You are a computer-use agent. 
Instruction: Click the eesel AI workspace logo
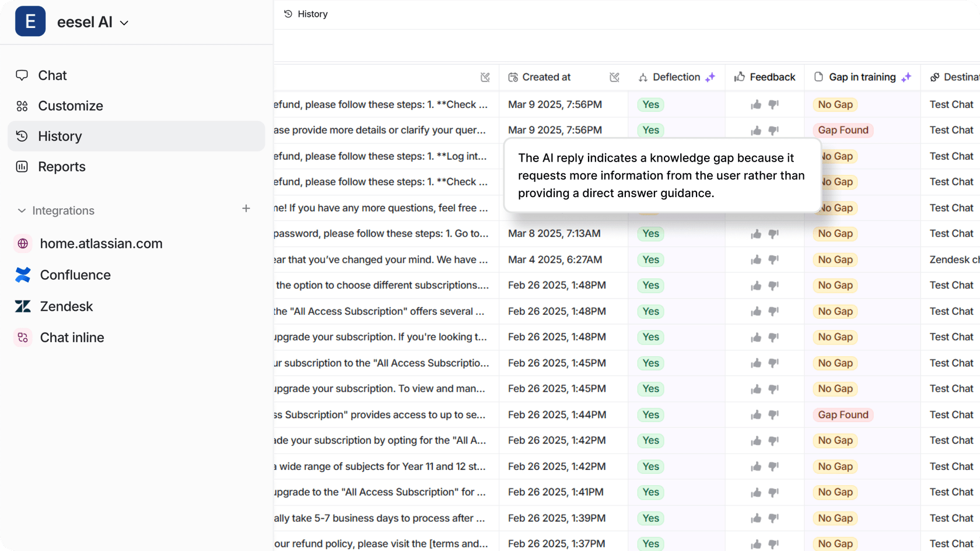coord(30,22)
